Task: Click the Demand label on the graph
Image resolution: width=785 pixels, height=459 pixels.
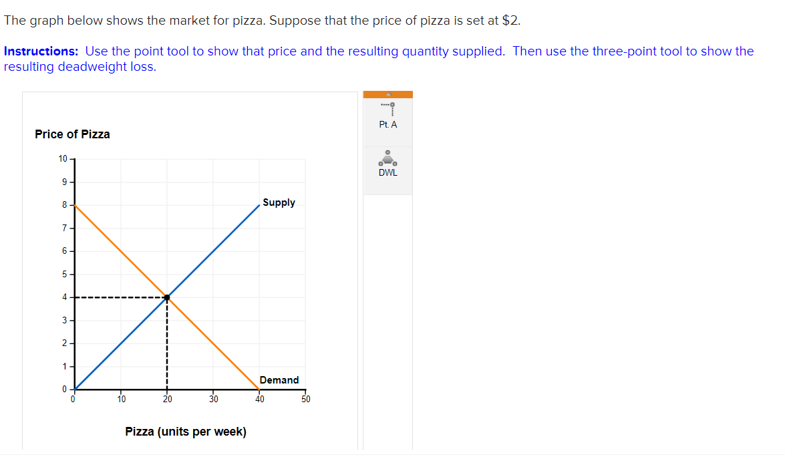Action: click(279, 380)
